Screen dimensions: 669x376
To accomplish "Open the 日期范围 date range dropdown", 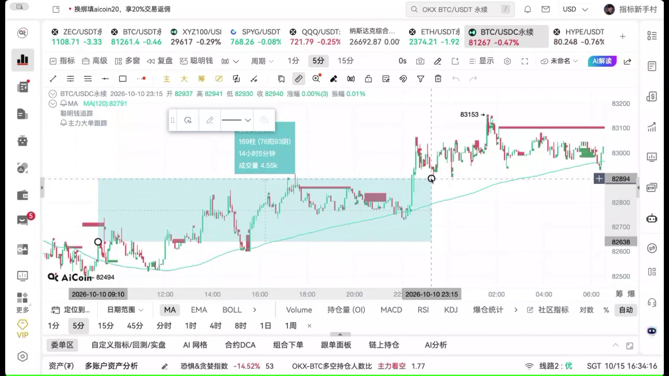I will [125, 310].
